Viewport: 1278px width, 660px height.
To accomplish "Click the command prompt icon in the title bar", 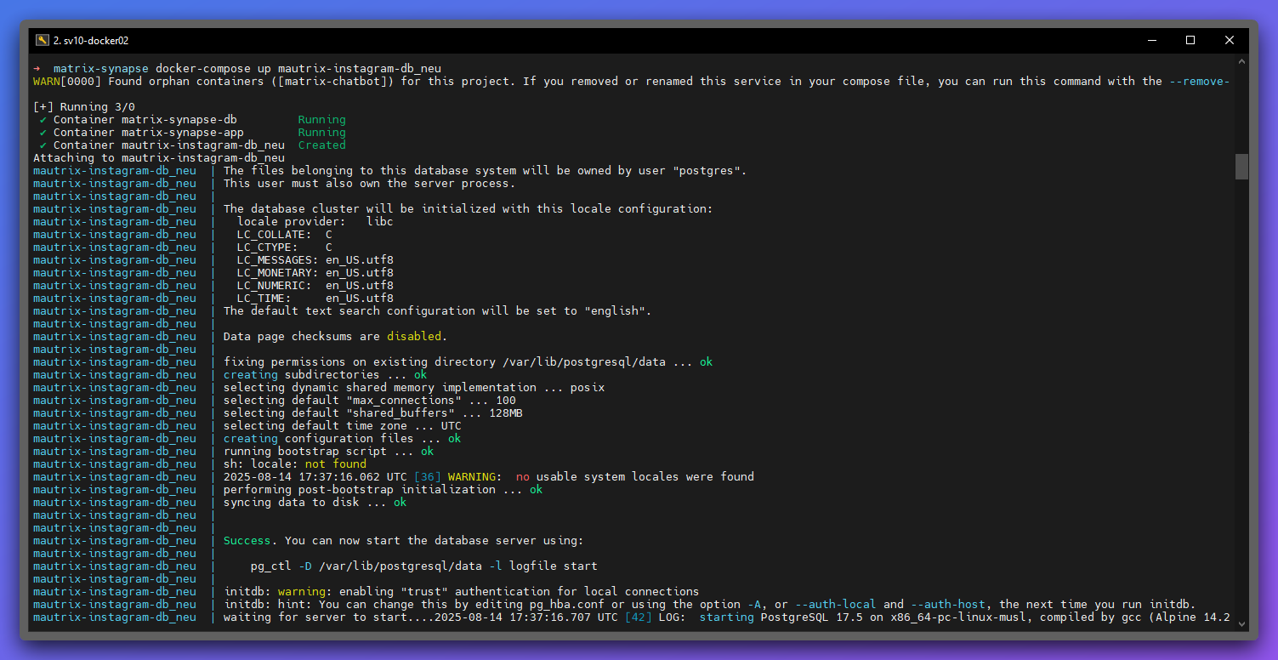I will [x=42, y=39].
